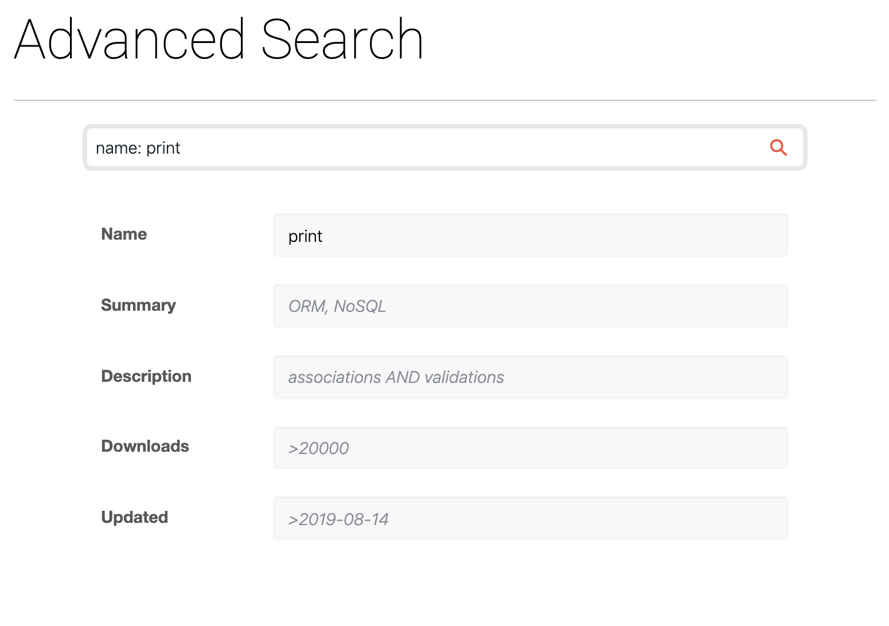
Task: Click the Advanced Search page heading
Action: (x=219, y=40)
